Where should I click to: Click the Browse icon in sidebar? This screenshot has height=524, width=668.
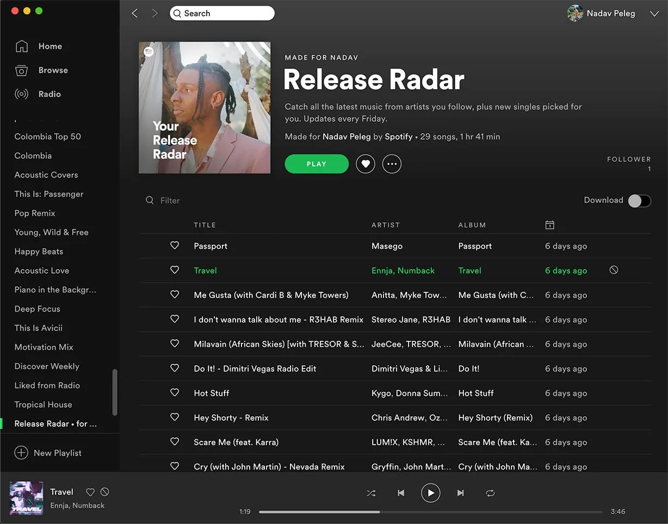pos(21,70)
